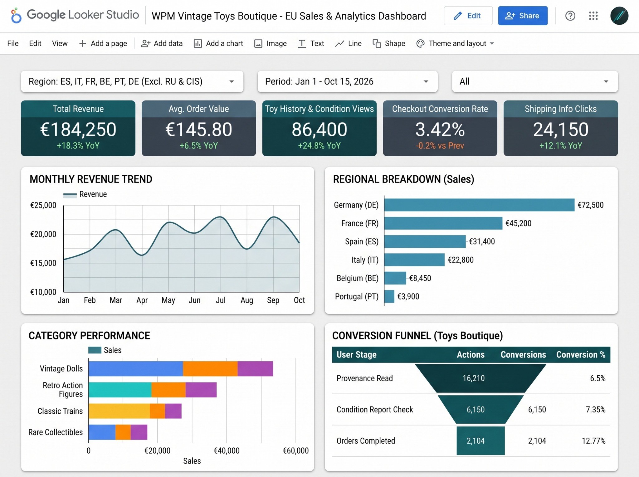This screenshot has height=477, width=639.
Task: Open the user account avatar
Action: click(619, 16)
